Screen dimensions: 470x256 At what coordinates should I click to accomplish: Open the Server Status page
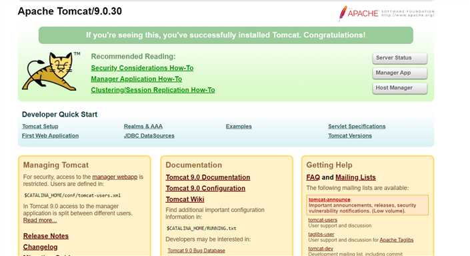(399, 58)
